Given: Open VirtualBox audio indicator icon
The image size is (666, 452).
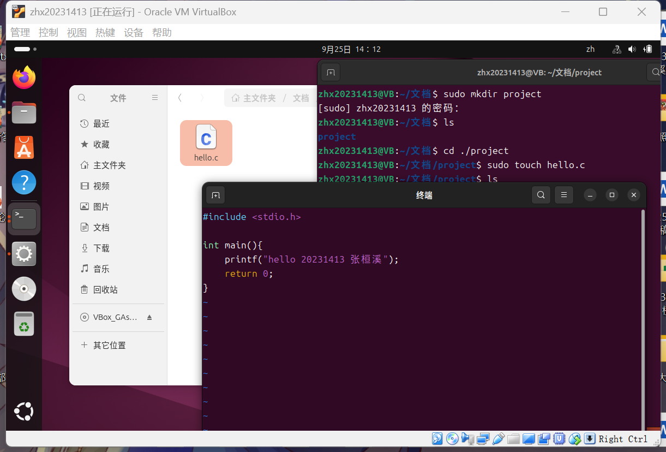Looking at the screenshot, I should [467, 439].
